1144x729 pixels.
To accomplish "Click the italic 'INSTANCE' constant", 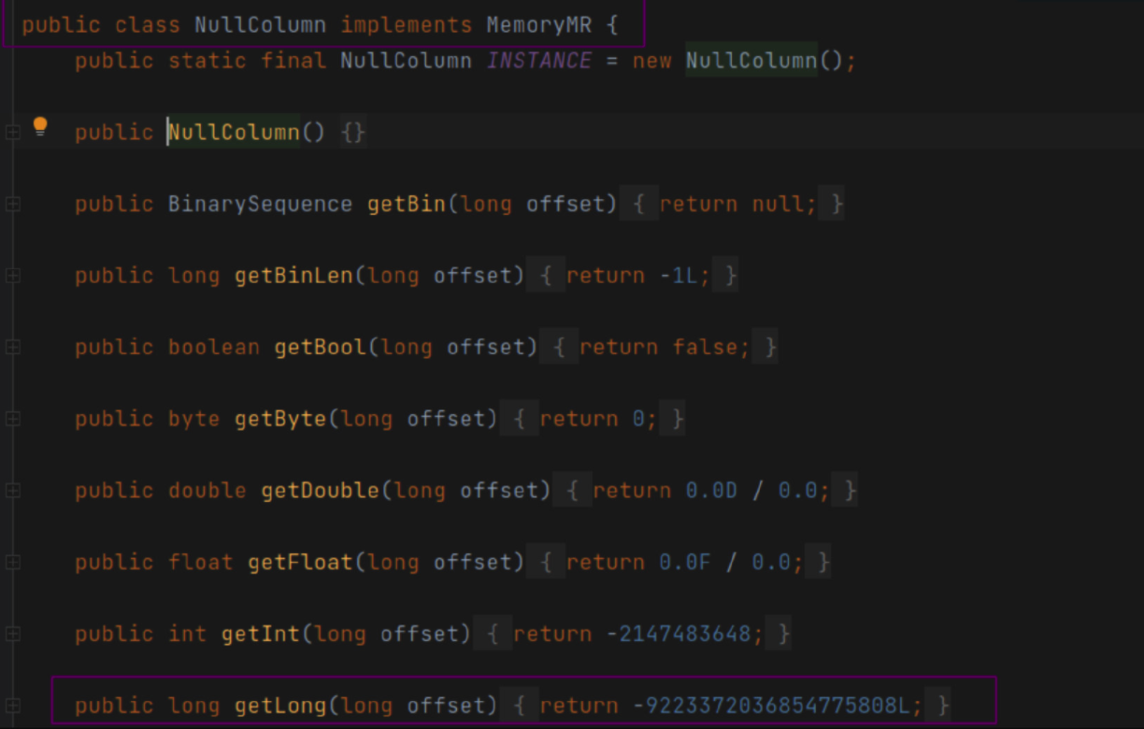I will point(539,61).
